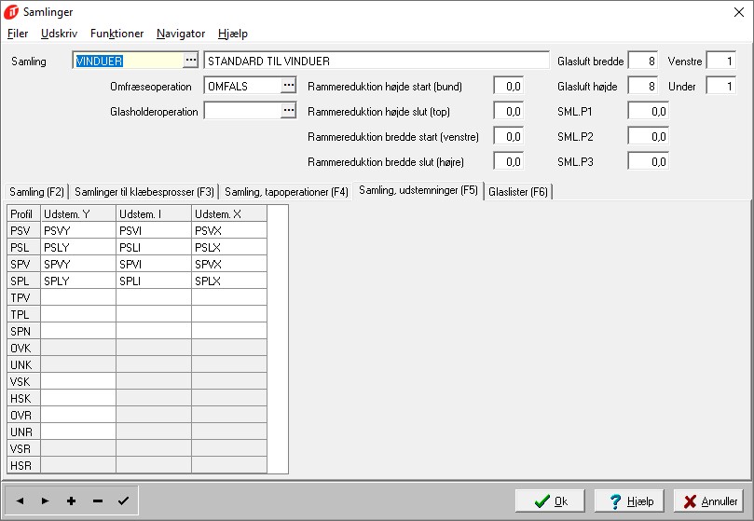
Task: Open the Hjælp menu
Action: (x=233, y=34)
